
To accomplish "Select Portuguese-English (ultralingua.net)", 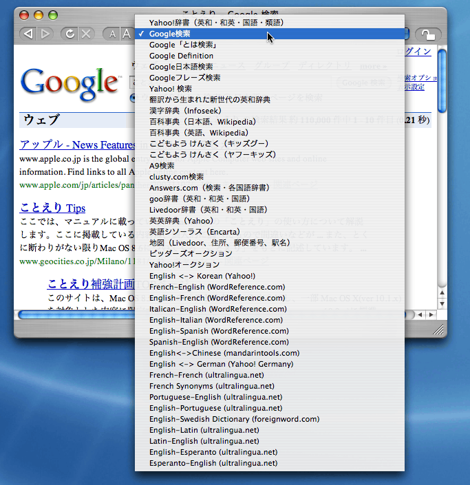I will coord(270,397).
